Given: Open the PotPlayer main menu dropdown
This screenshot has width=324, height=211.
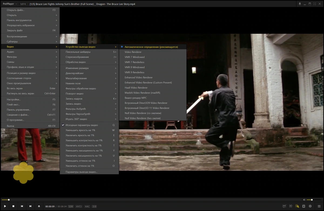Looking at the screenshot, I should point(10,4).
